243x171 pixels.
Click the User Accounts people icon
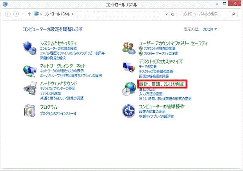[129, 48]
